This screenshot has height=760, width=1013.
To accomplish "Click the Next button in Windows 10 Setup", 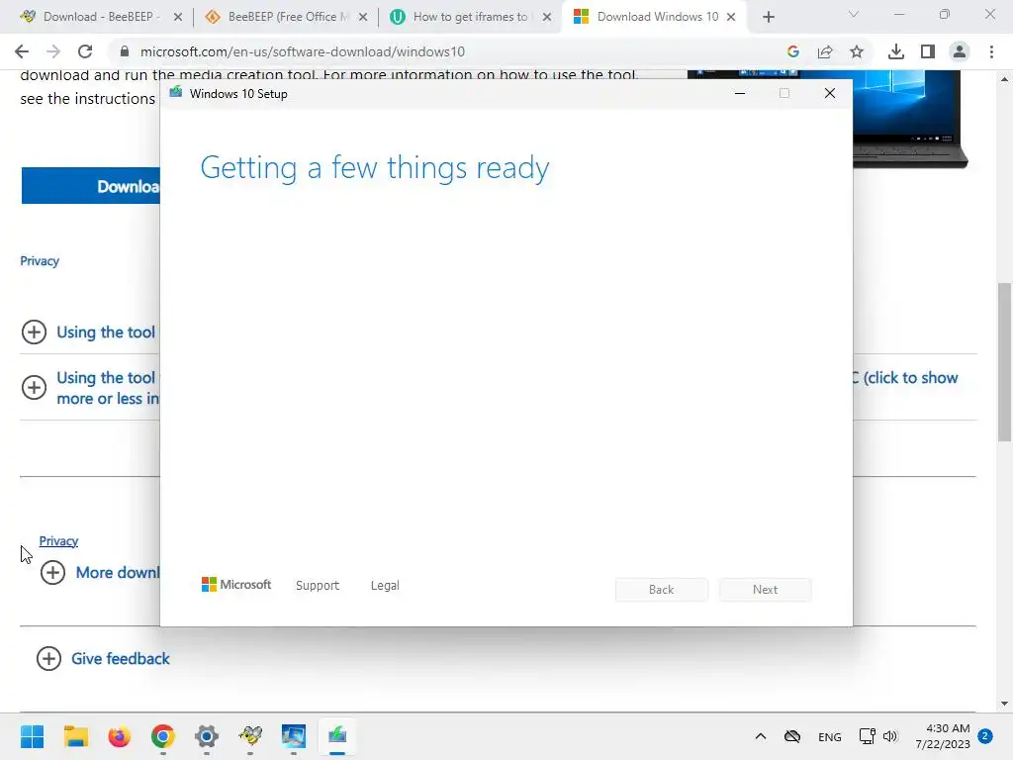I will (765, 590).
